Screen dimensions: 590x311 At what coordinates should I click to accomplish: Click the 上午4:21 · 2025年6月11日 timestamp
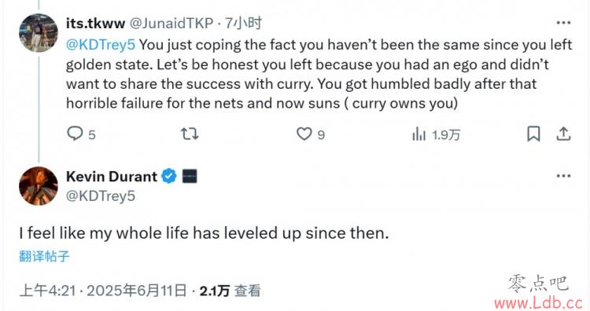(103, 291)
